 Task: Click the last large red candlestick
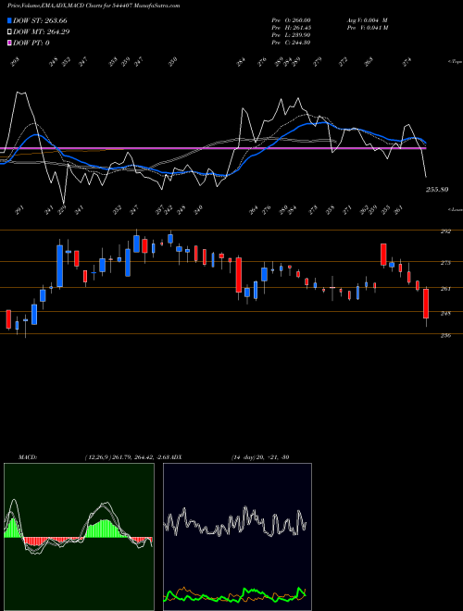pos(426,304)
